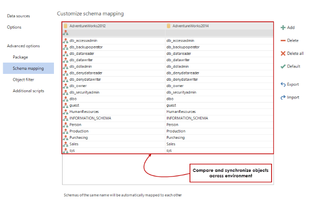Screen dimensions: 311x205
Task: Click the AdventureWorks2012 database icon
Action: coord(66,26)
